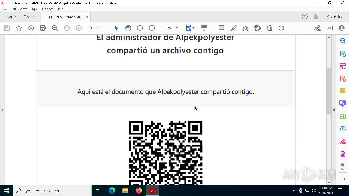
Task: Share a link to file
Action: click(318, 28)
